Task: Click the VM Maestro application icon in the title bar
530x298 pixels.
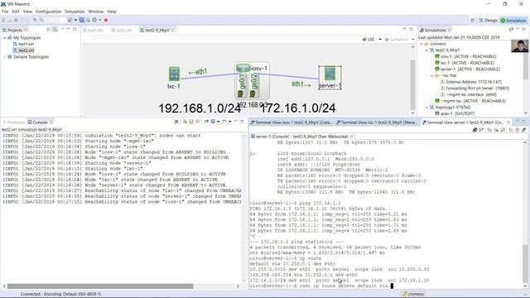Action: (3, 3)
